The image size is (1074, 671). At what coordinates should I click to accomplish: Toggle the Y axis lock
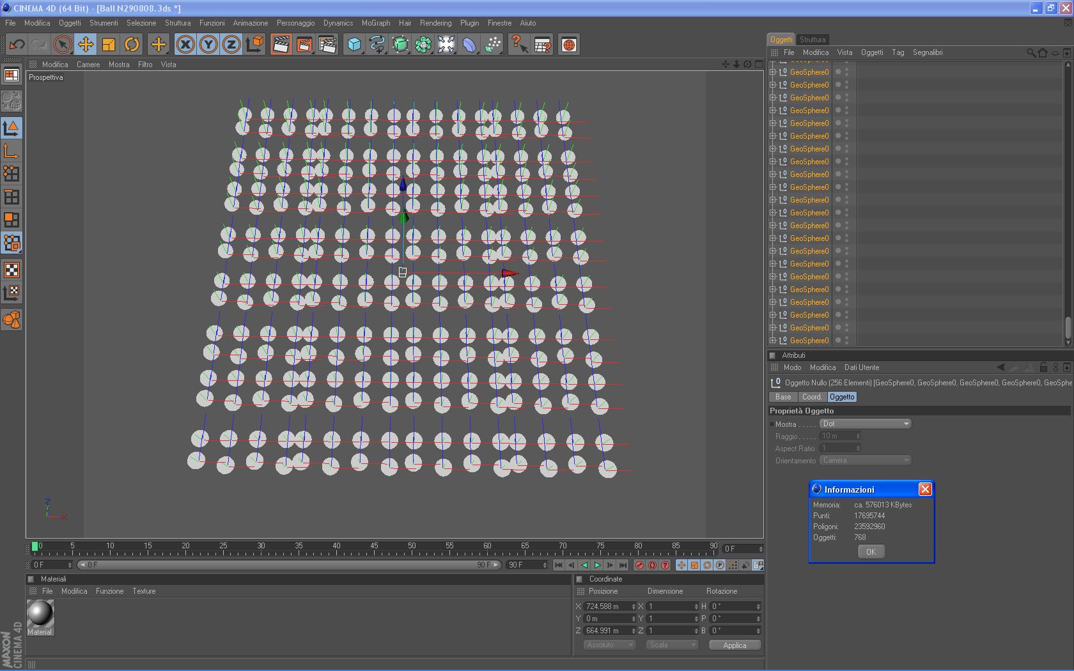pos(208,45)
